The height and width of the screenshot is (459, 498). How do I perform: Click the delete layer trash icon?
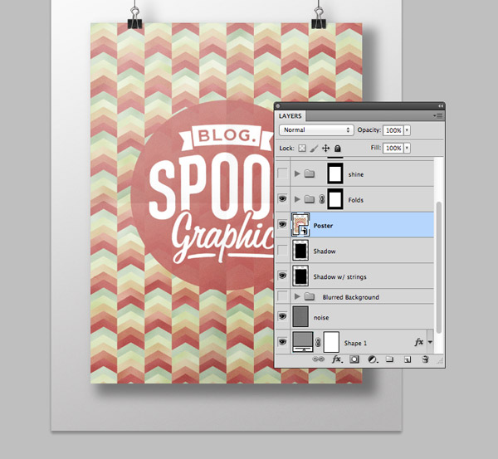click(425, 359)
